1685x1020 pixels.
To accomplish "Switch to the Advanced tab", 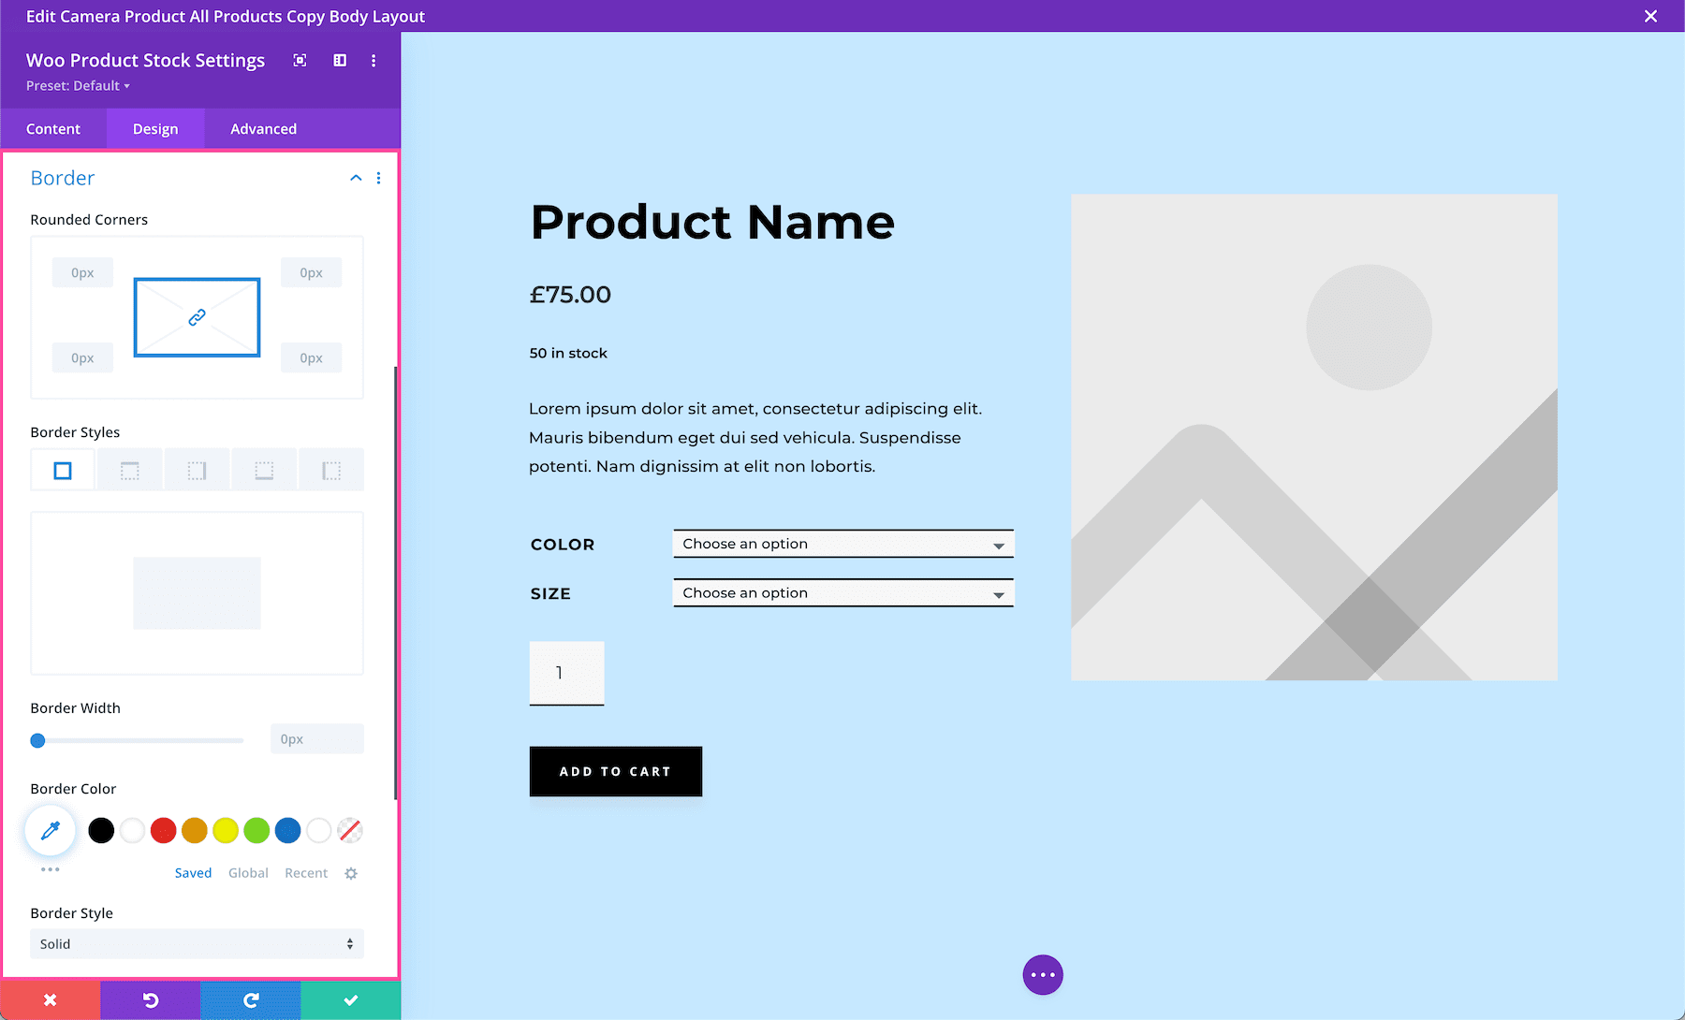I will 263,128.
